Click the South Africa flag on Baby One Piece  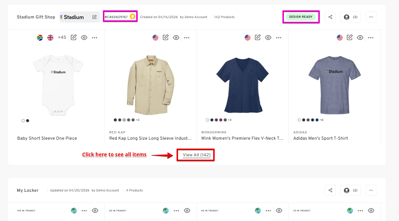(40, 37)
